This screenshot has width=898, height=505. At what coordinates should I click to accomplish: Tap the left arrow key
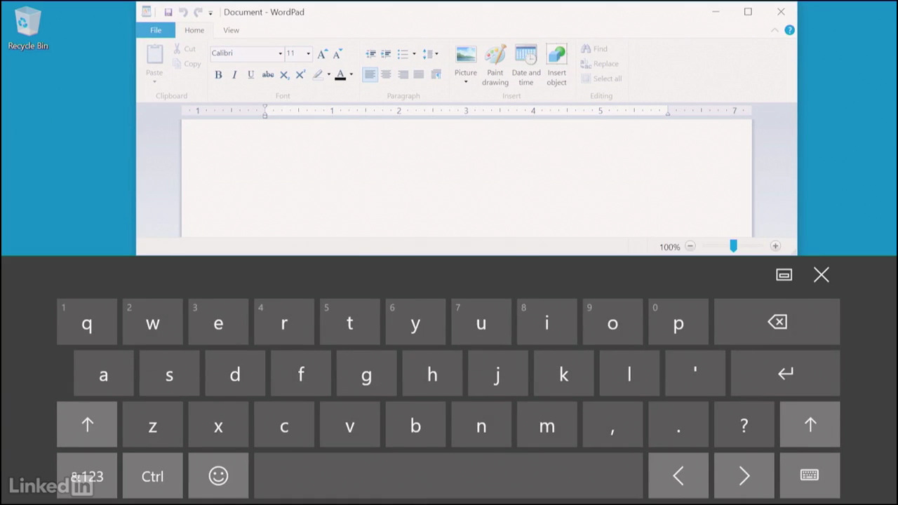click(x=678, y=476)
